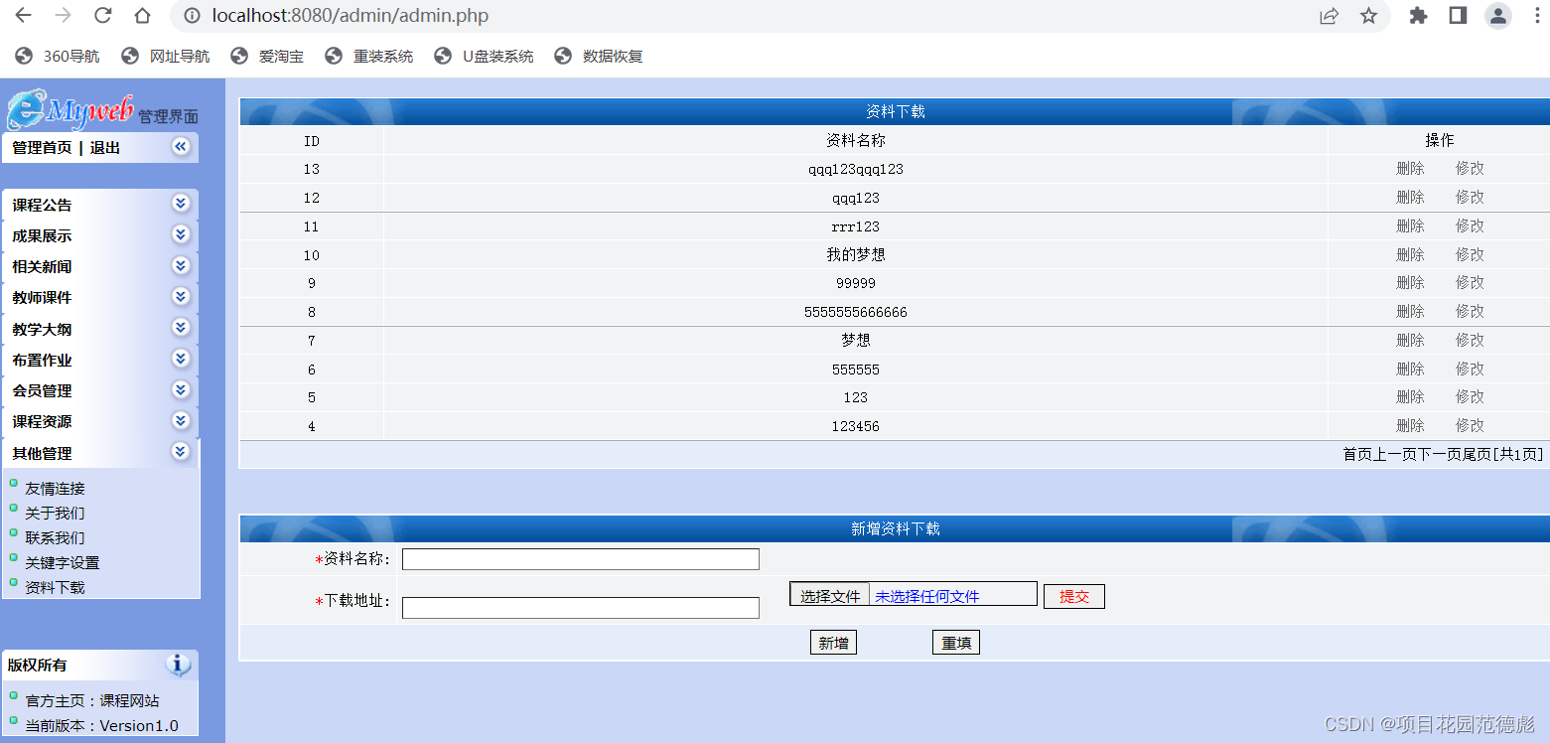Click the info icon beside 版权所有
The width and height of the screenshot is (1550, 743).
(x=179, y=665)
